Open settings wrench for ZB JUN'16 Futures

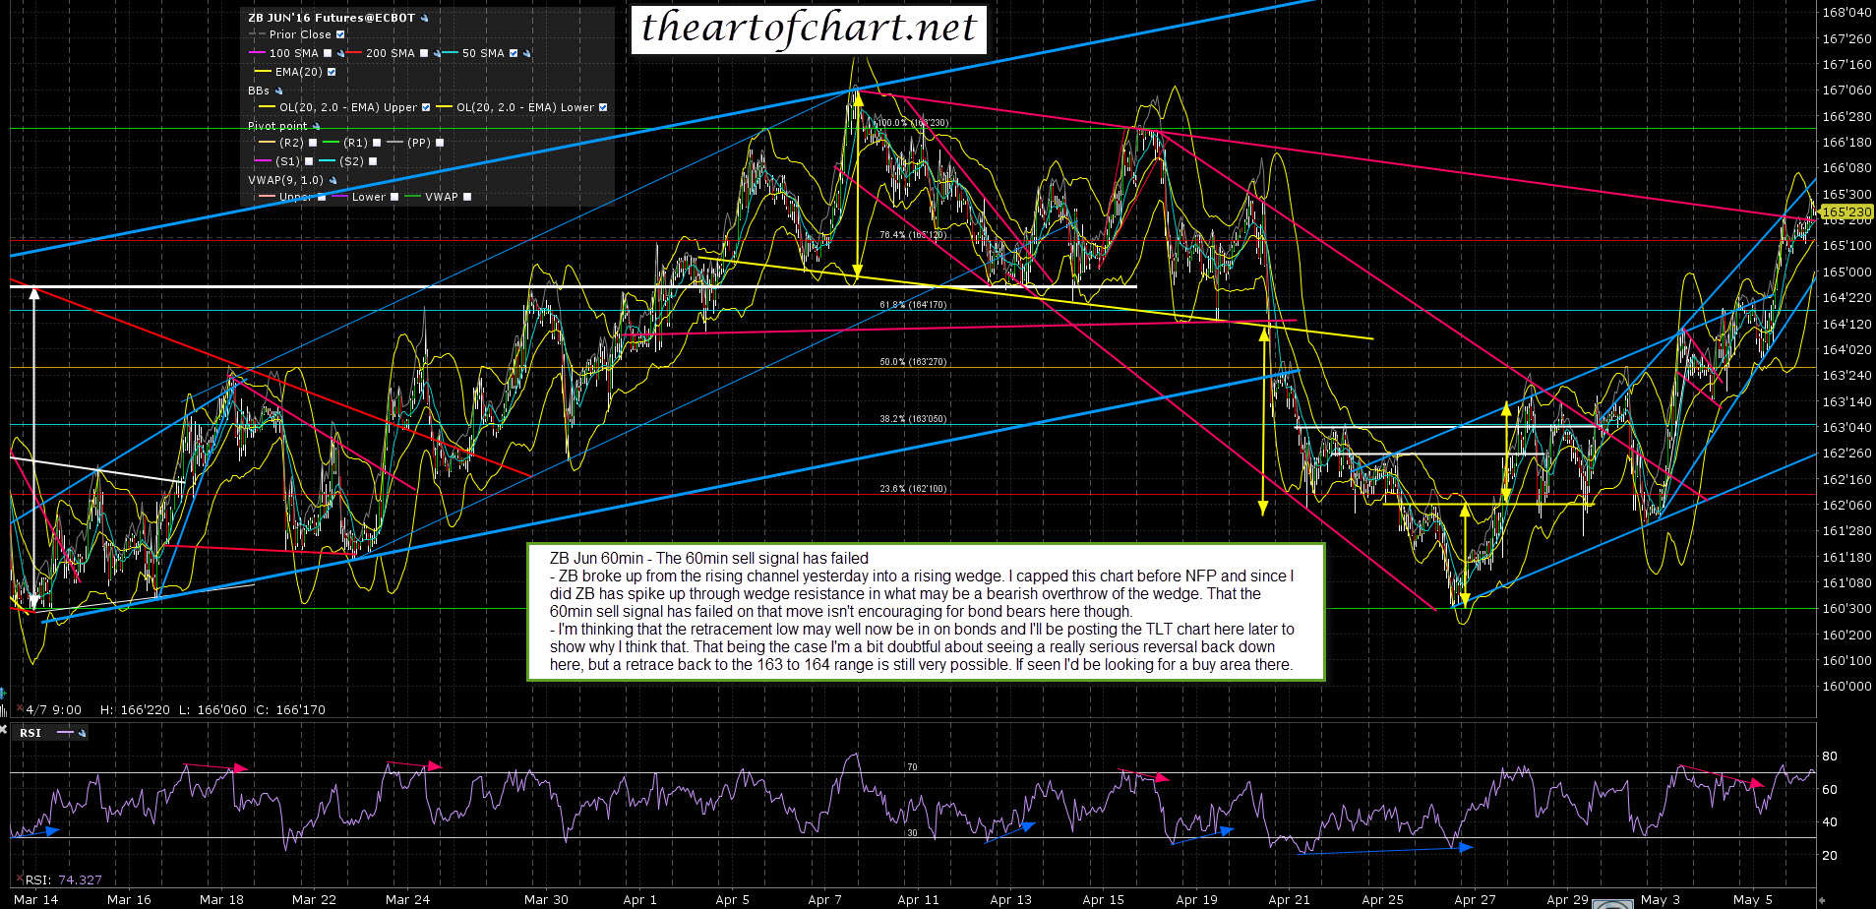pyautogui.click(x=425, y=18)
